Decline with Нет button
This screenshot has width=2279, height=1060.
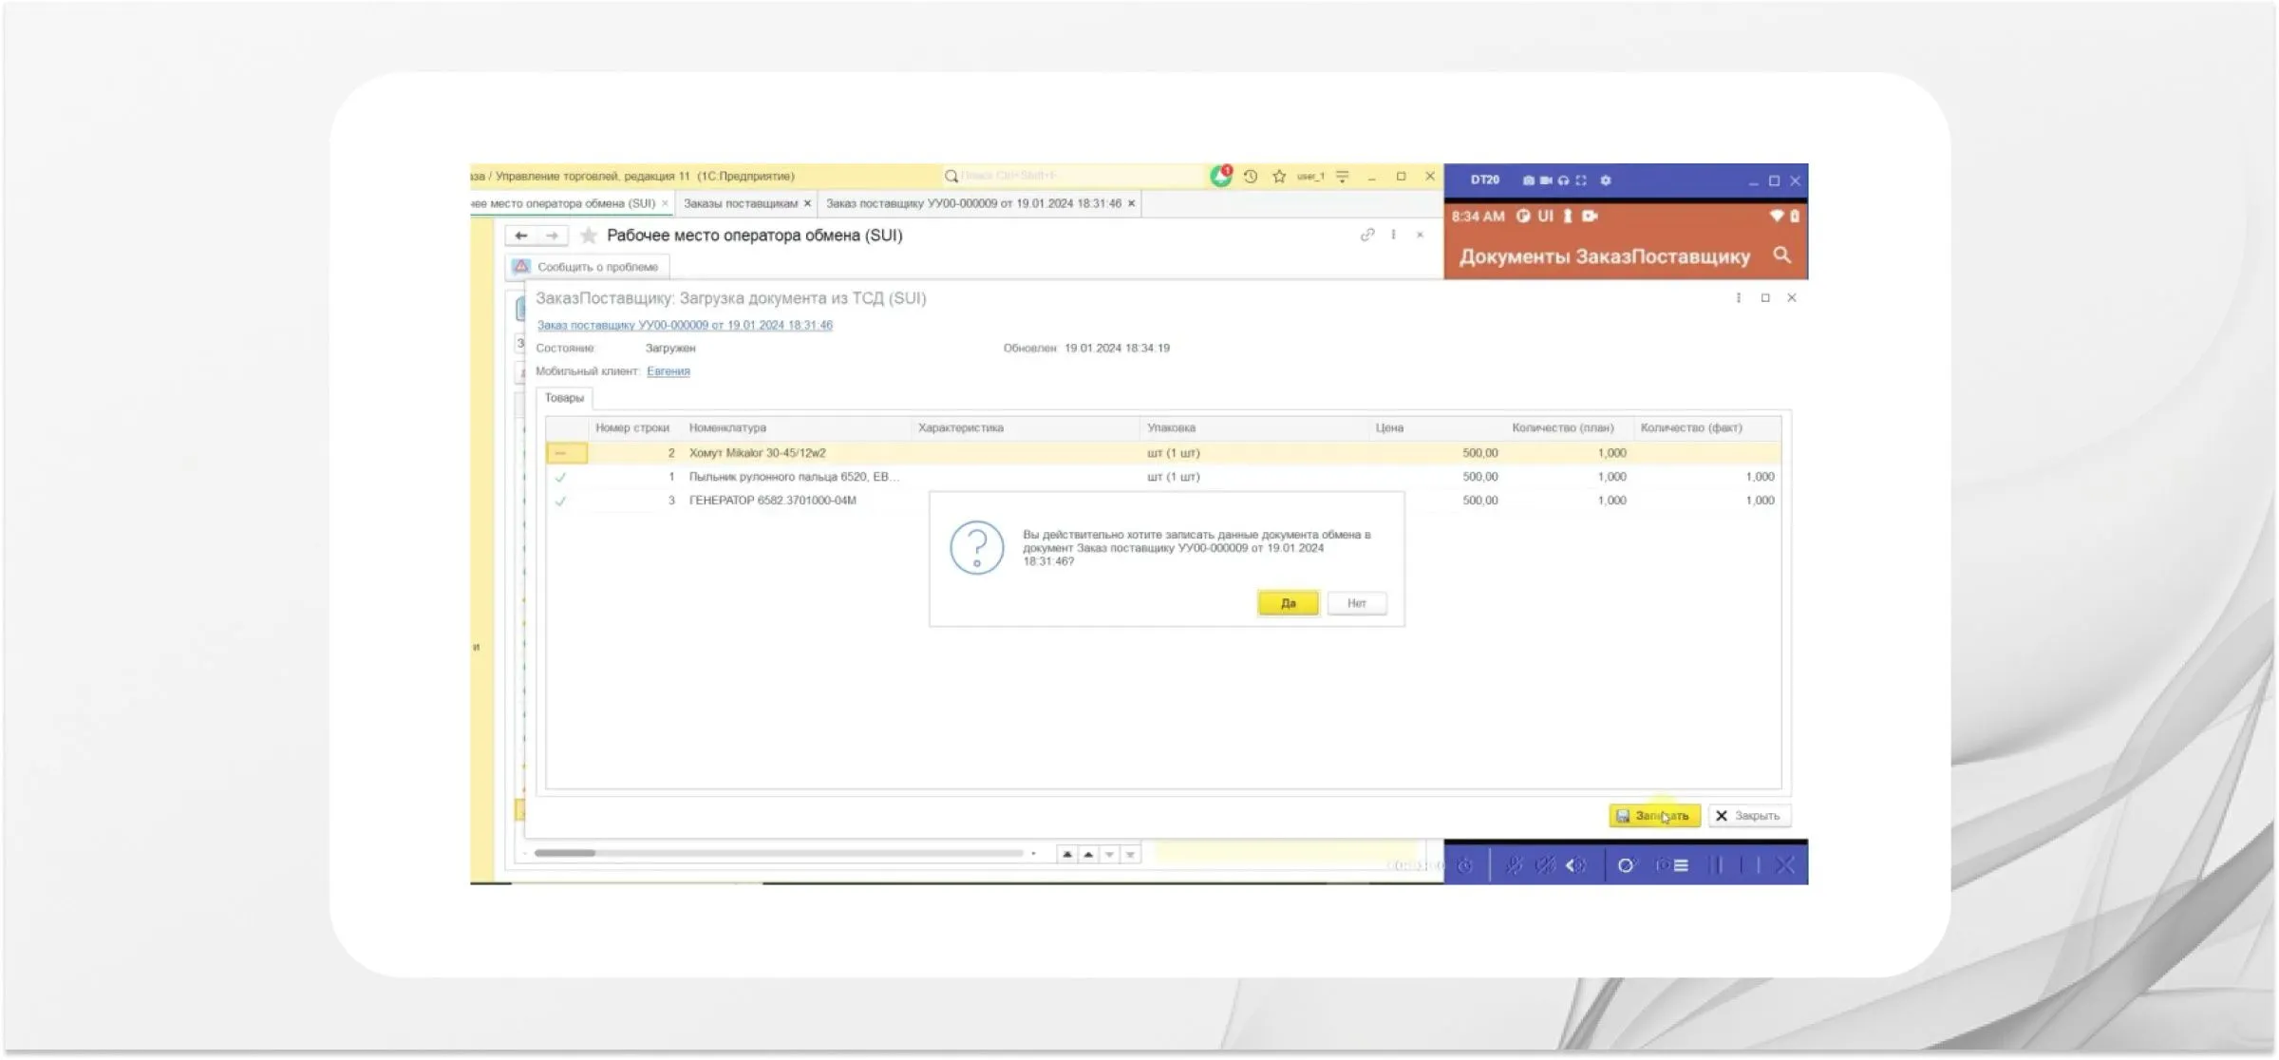1356,603
